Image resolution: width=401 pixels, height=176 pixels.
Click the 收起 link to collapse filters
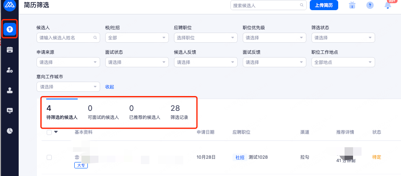click(x=109, y=87)
